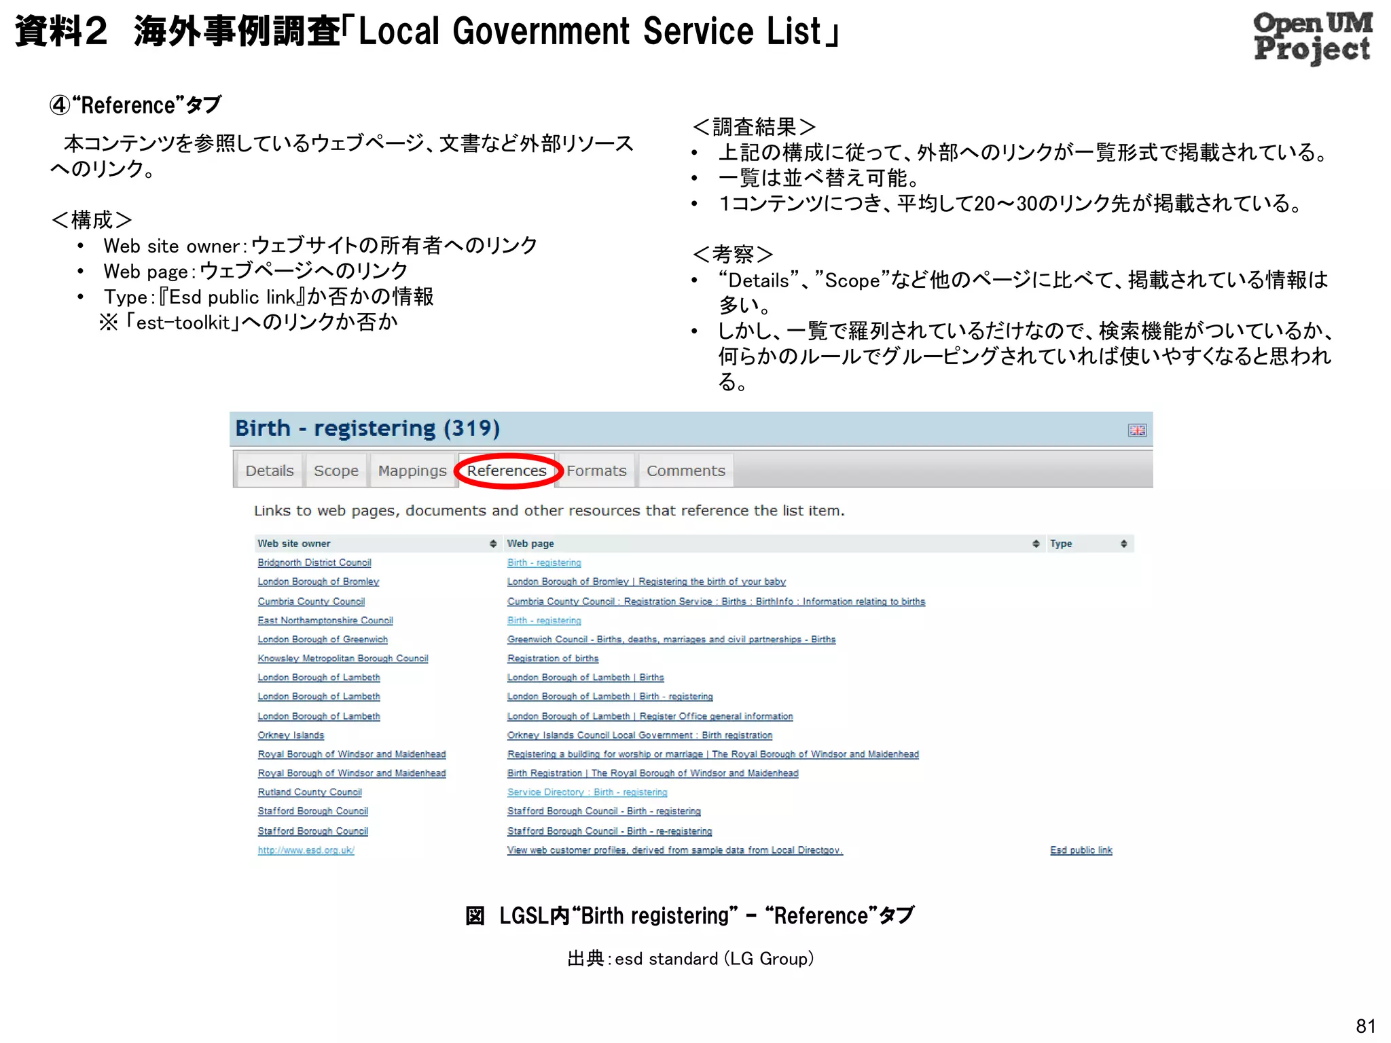Open Bridgnorth District Council link
Viewport: 1391px width, 1043px height.
pyautogui.click(x=314, y=562)
